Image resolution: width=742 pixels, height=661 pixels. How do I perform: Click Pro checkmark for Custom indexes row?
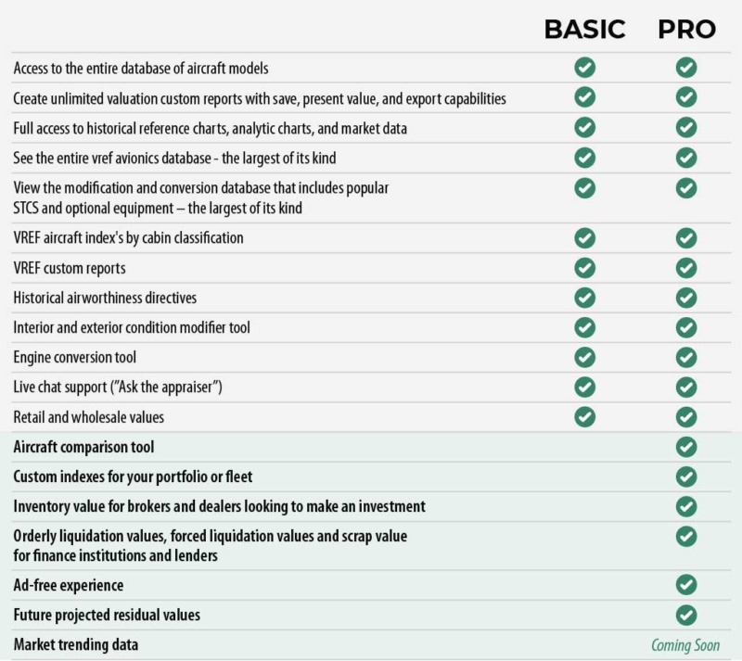click(686, 477)
